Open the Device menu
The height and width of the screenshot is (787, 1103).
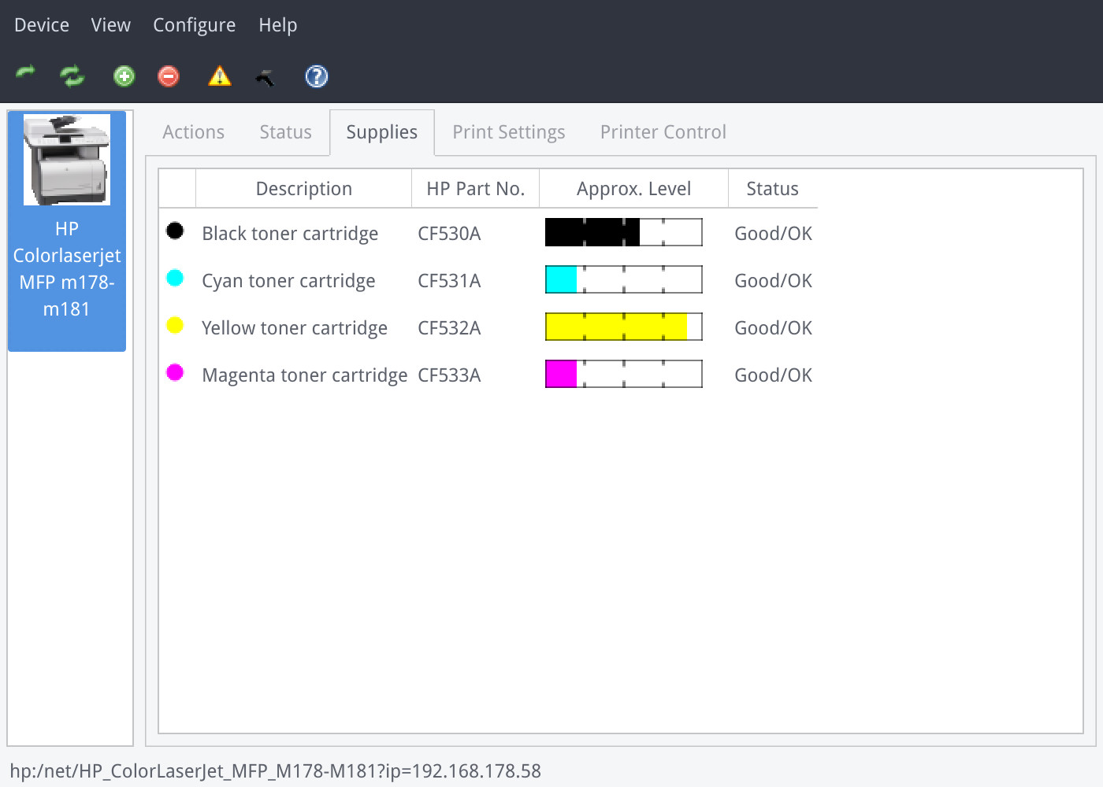tap(42, 25)
